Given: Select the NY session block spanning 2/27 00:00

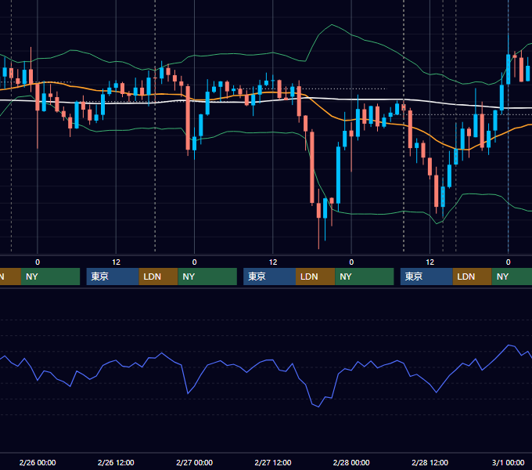Looking at the screenshot, I should coord(207,277).
